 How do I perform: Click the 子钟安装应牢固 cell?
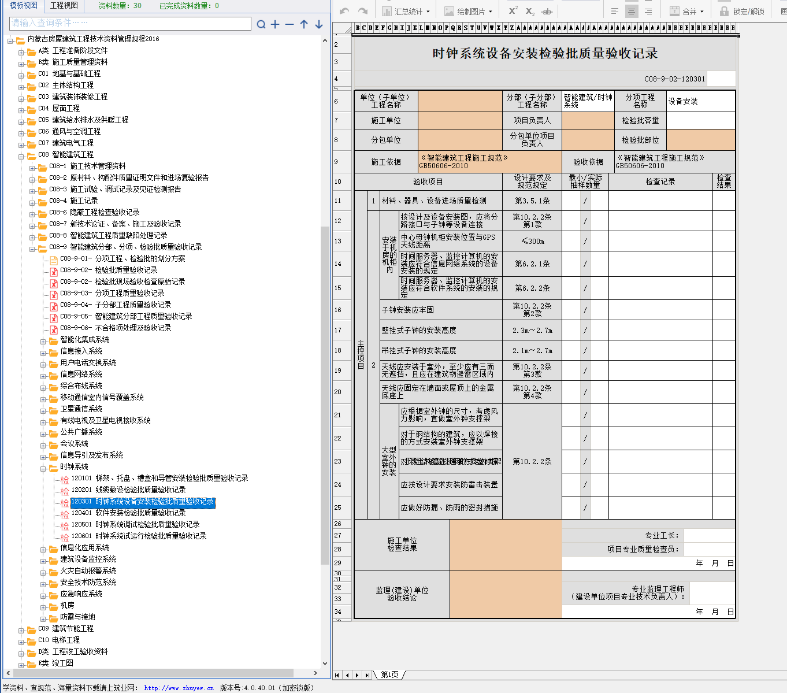coord(441,310)
